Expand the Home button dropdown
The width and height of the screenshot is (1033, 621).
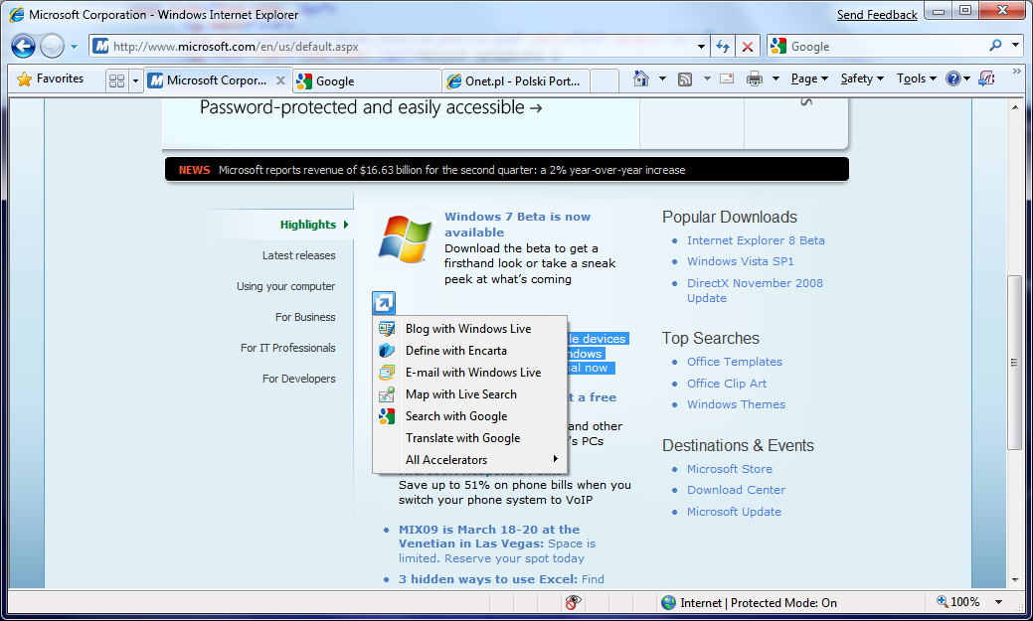coord(662,79)
